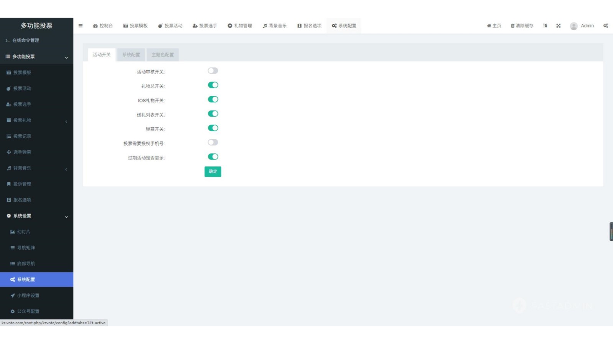The width and height of the screenshot is (613, 344).
Task: Toggle the sidebar hamburger menu icon
Action: [x=80, y=26]
